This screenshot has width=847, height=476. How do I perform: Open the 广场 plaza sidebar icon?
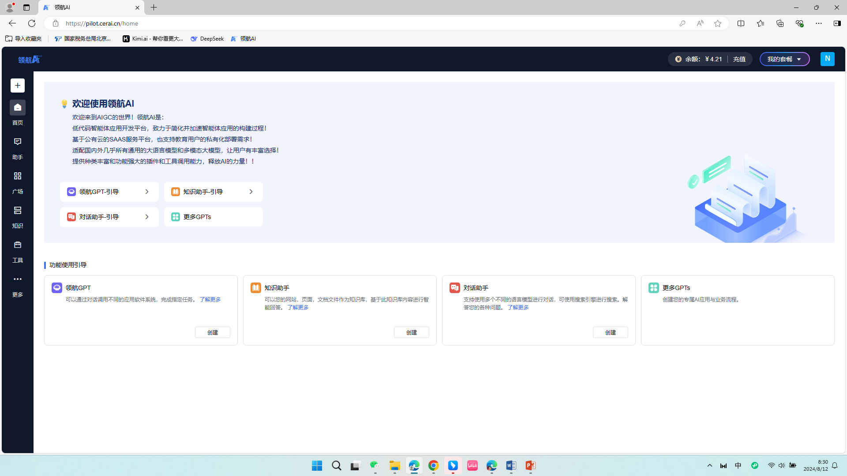pos(18,176)
